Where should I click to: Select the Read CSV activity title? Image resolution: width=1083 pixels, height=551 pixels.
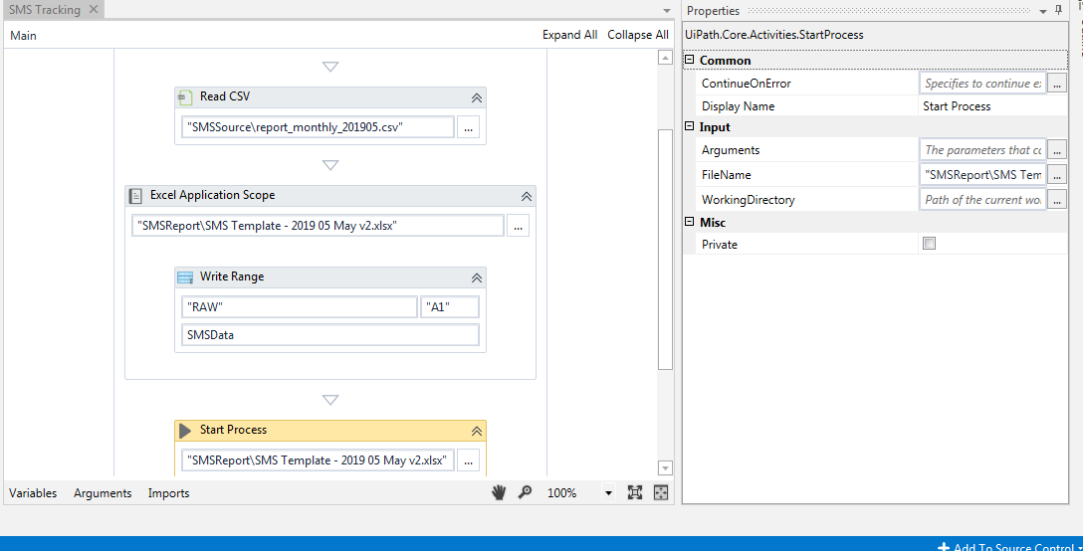225,95
